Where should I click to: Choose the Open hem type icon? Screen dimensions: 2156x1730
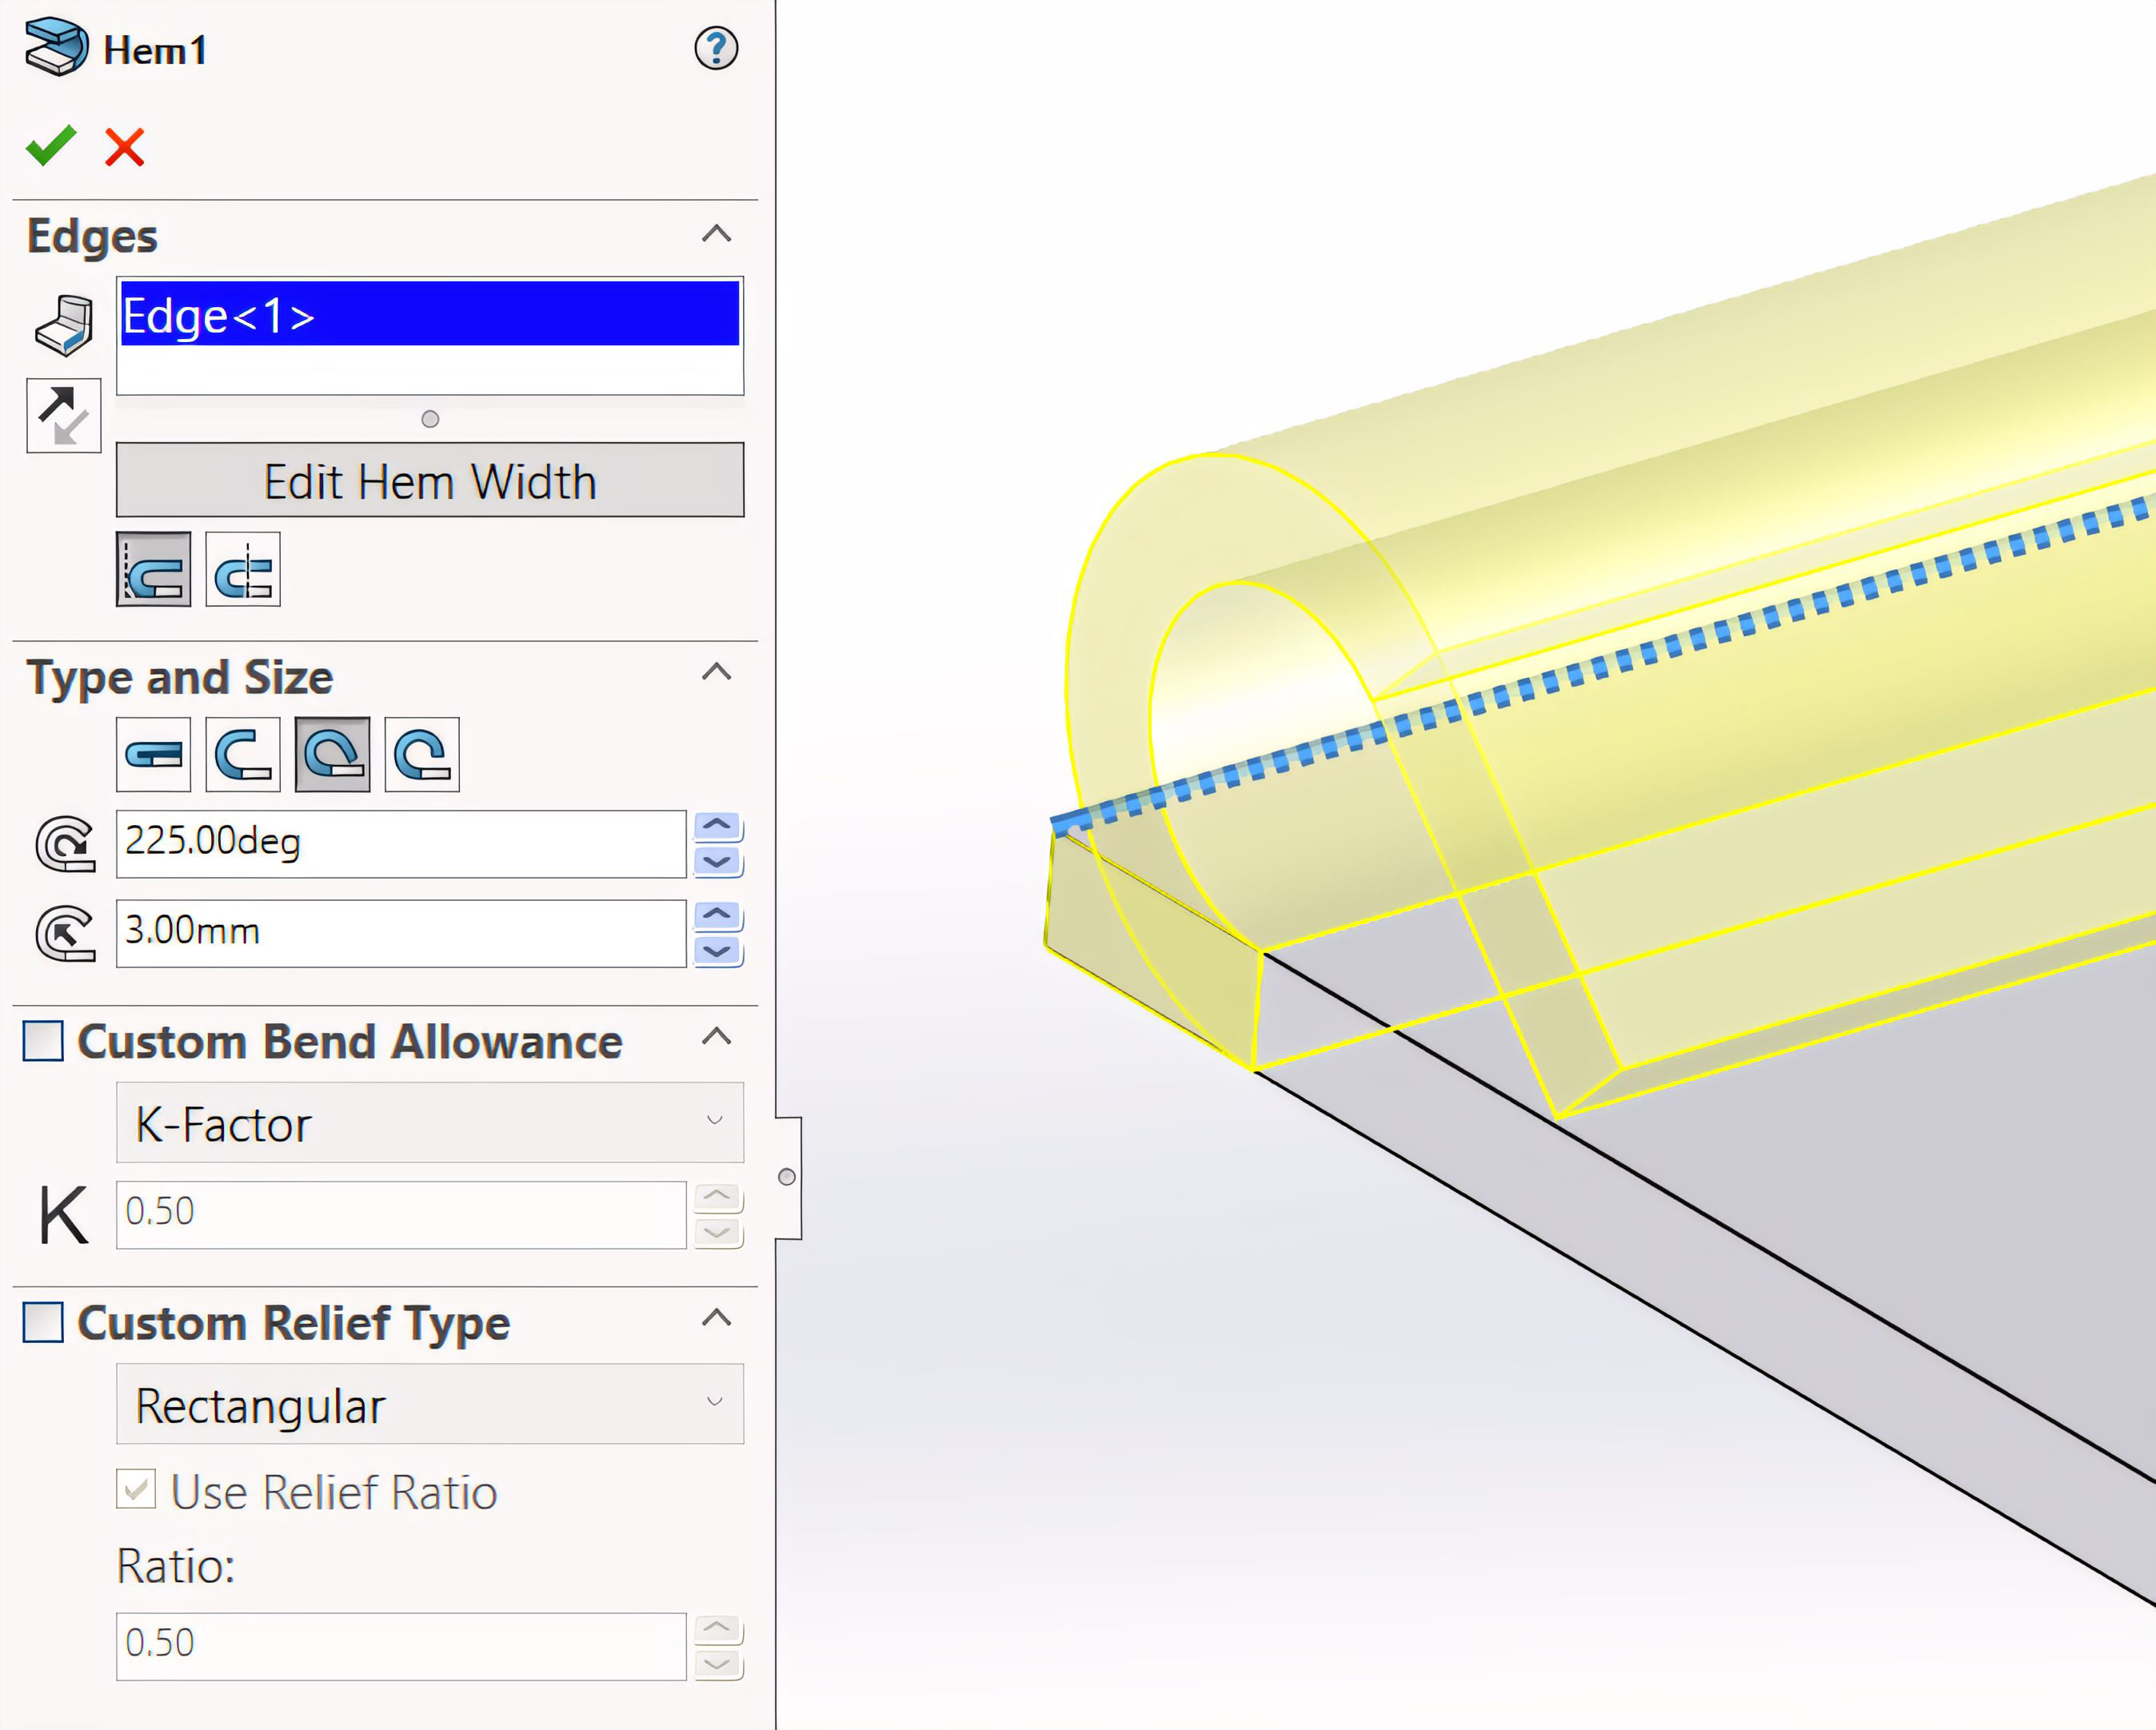click(x=243, y=755)
